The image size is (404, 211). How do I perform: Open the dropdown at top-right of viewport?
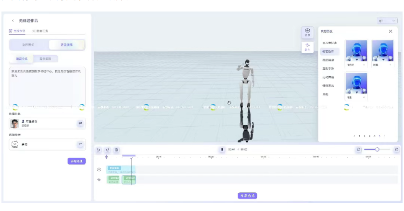point(388,21)
